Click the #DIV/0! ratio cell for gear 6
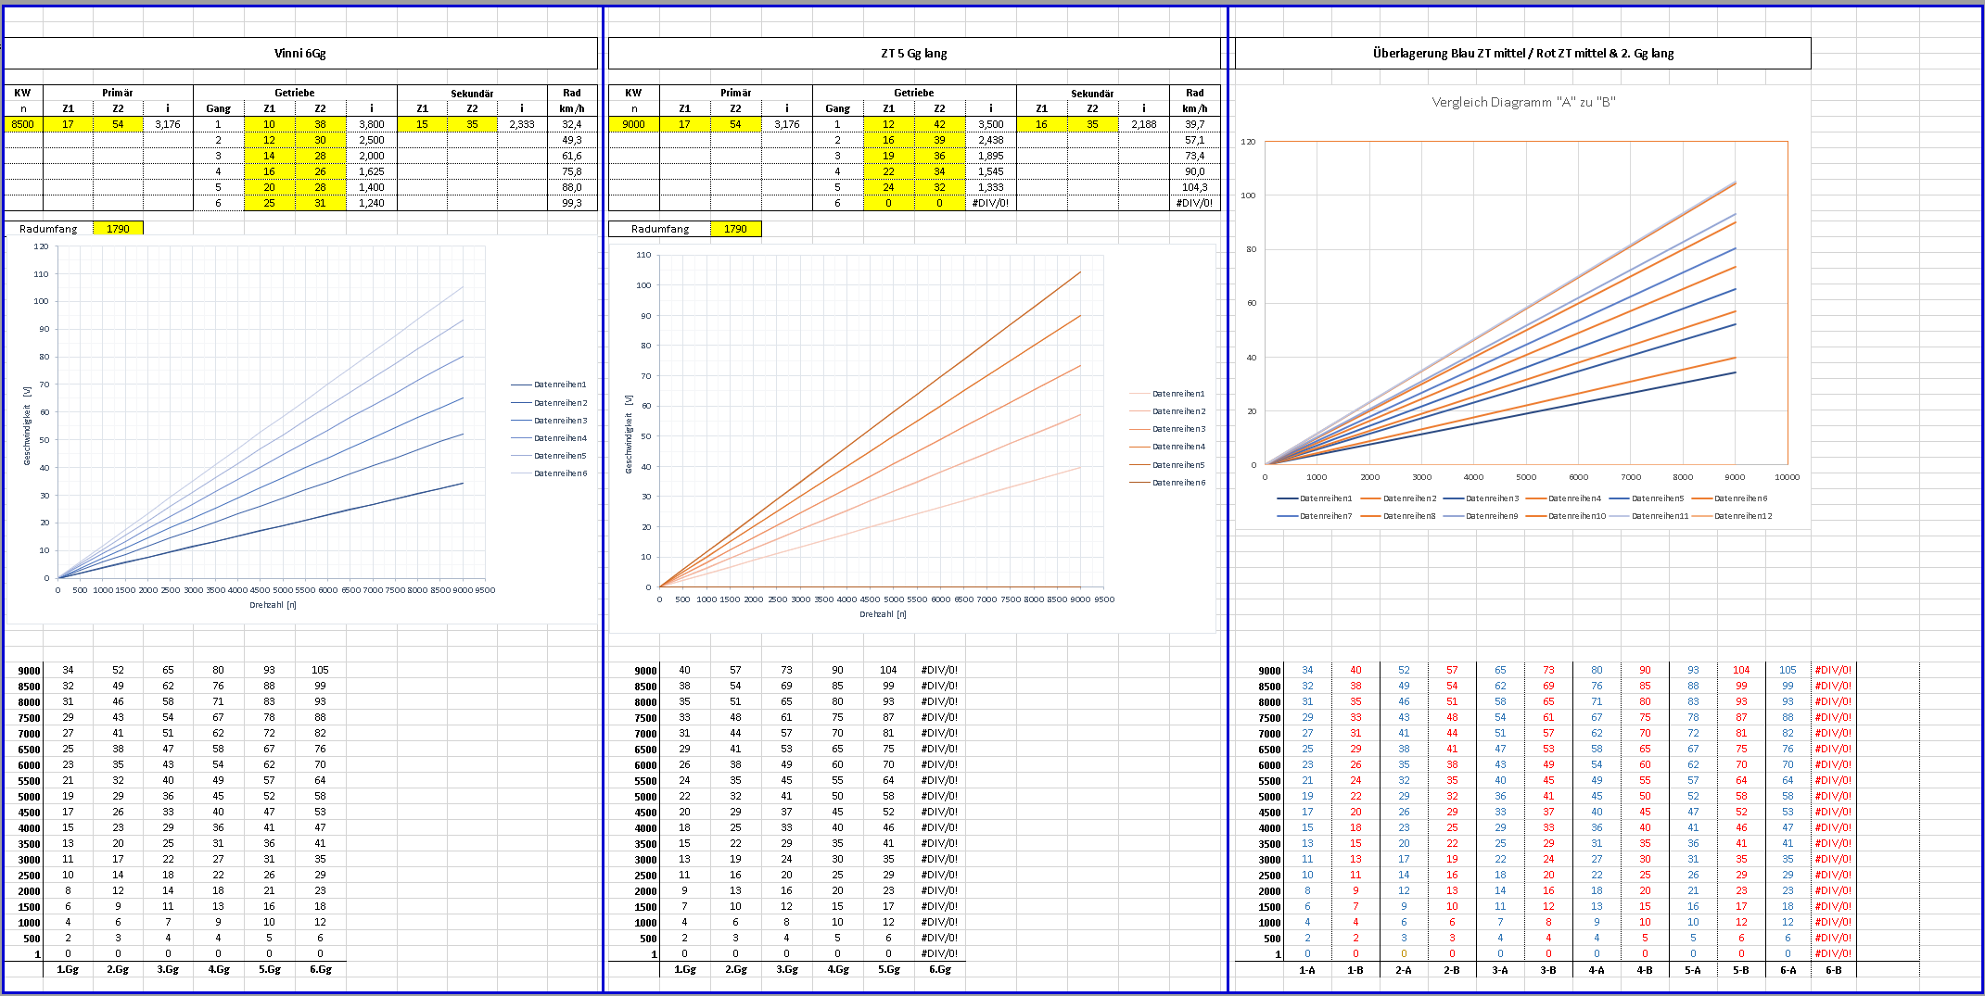 (990, 203)
